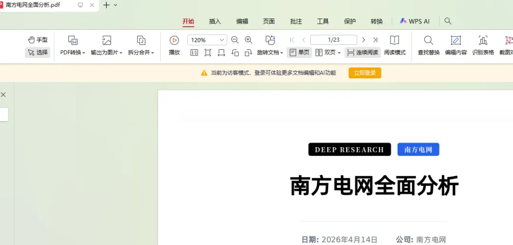The image size is (513, 245).
Task: Click the date text 2026年4月14日
Action: pos(350,240)
